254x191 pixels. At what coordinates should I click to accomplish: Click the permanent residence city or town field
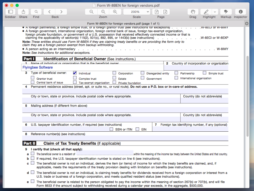tap(101, 101)
